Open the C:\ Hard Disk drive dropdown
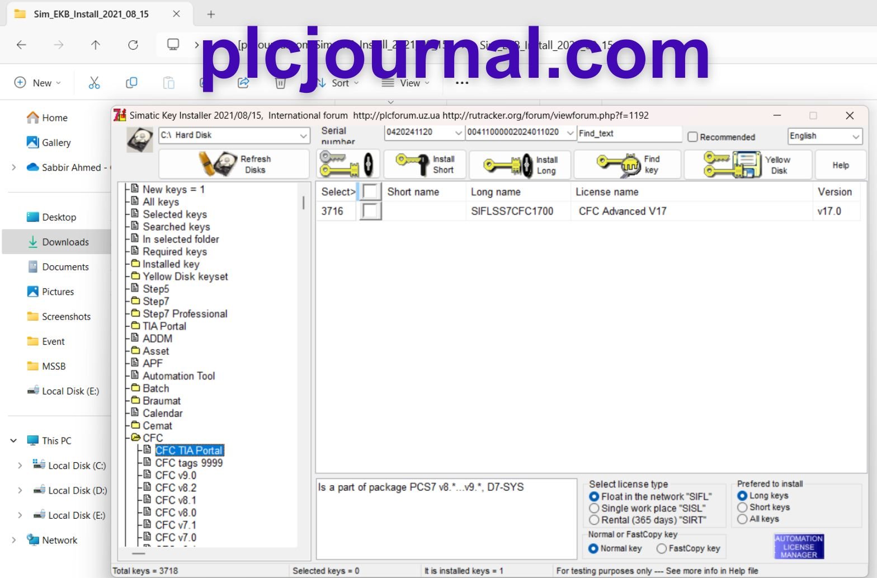The image size is (877, 578). [x=234, y=135]
